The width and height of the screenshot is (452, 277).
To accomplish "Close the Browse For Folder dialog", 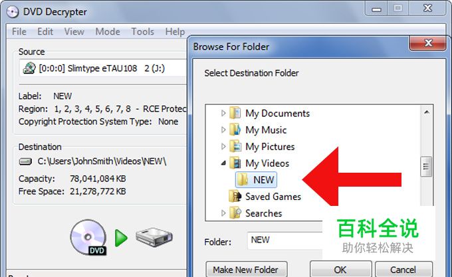I will click(x=428, y=43).
